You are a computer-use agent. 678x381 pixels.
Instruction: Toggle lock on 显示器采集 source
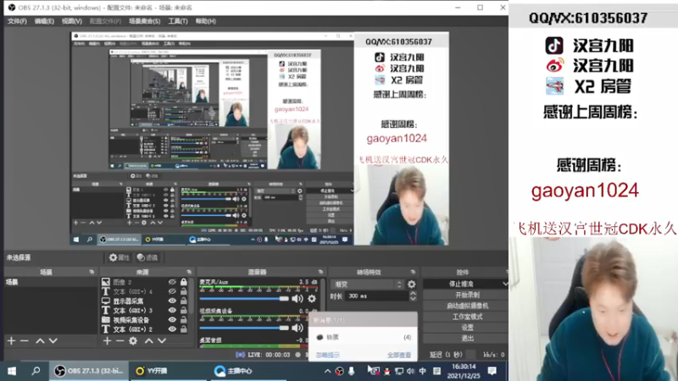pyautogui.click(x=184, y=301)
